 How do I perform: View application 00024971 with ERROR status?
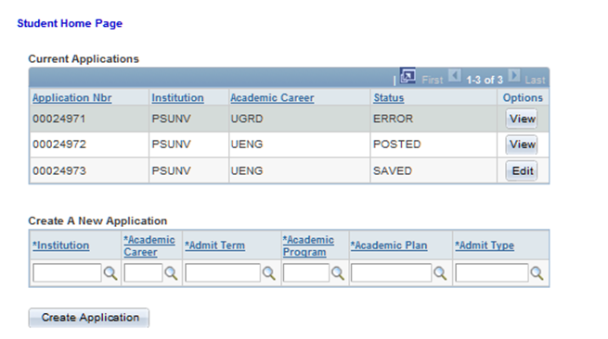[x=522, y=119]
